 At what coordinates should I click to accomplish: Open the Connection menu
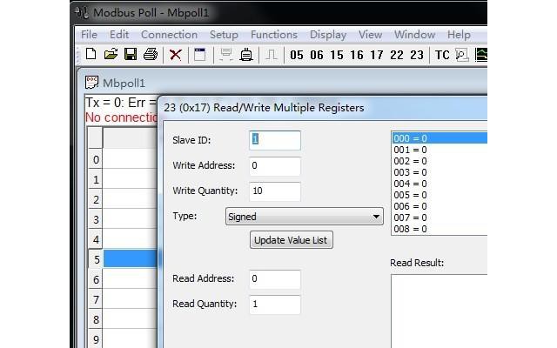[x=169, y=35]
